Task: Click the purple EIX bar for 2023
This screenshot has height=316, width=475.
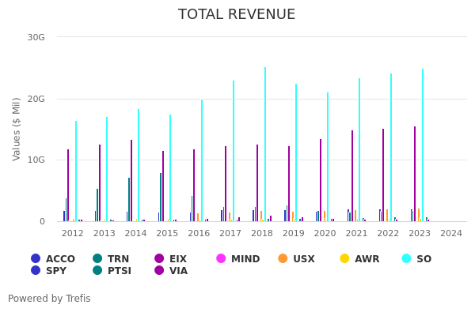Action: (x=414, y=174)
